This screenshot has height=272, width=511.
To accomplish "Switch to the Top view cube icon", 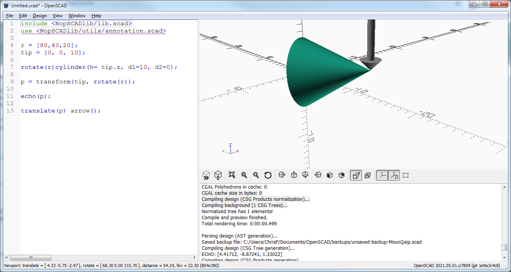I will [x=294, y=175].
